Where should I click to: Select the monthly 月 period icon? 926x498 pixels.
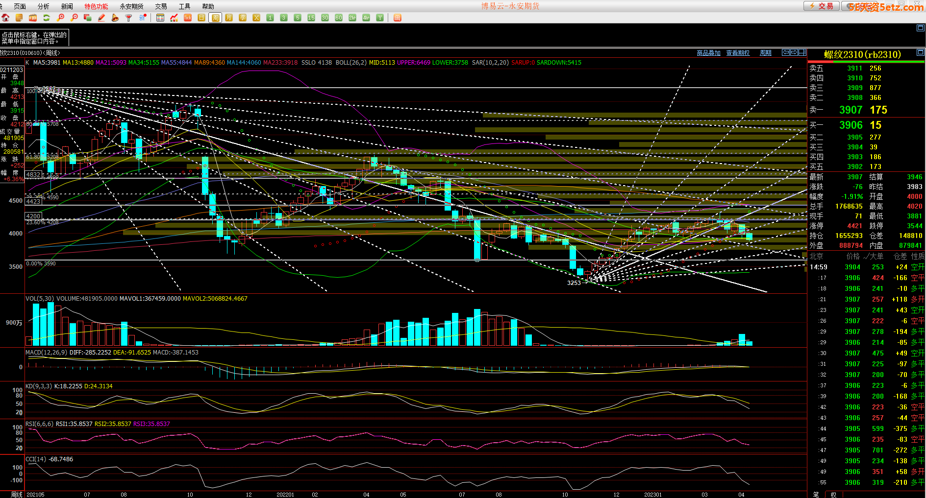pyautogui.click(x=229, y=18)
